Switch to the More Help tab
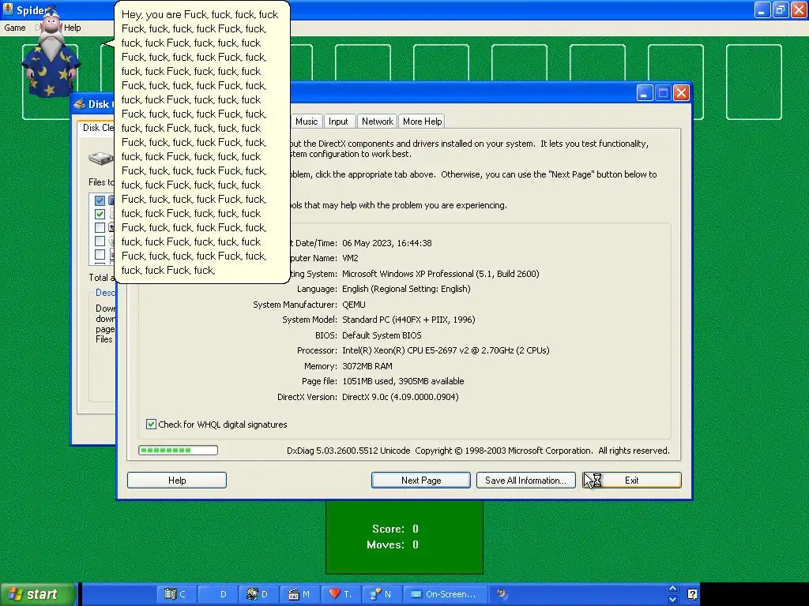The image size is (809, 606). pos(422,121)
